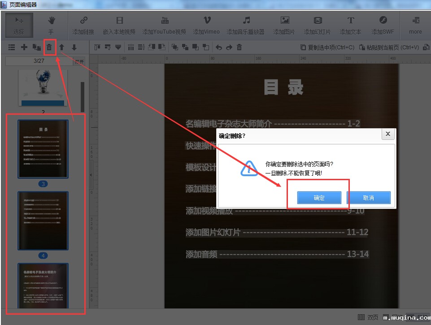Expand the more tools menu
This screenshot has height=325, width=431.
coord(415,25)
